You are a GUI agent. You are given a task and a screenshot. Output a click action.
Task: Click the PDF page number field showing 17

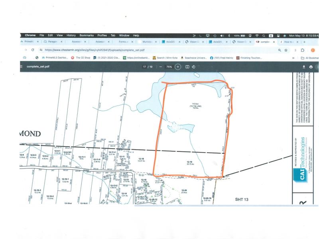coord(144,67)
